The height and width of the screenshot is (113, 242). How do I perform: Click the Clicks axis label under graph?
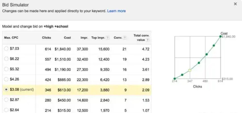198,87
